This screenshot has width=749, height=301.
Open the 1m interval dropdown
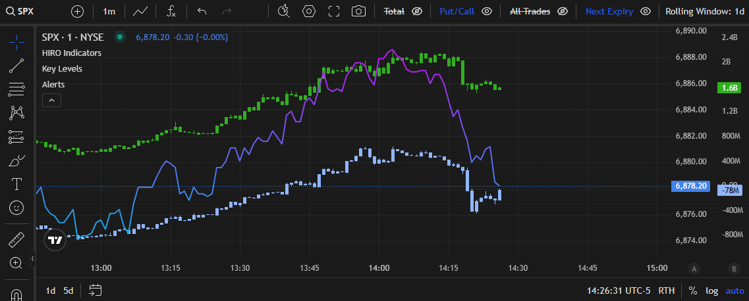coord(109,11)
